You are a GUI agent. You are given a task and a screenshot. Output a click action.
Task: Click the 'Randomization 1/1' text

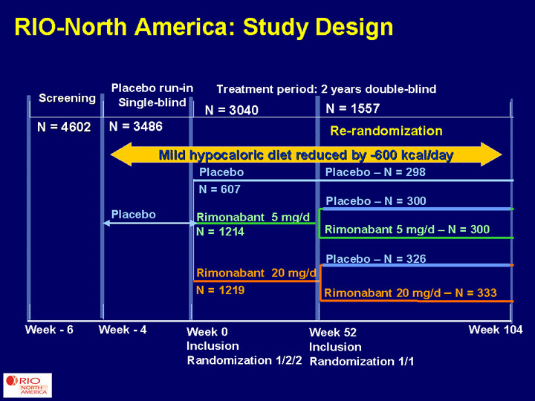362,362
